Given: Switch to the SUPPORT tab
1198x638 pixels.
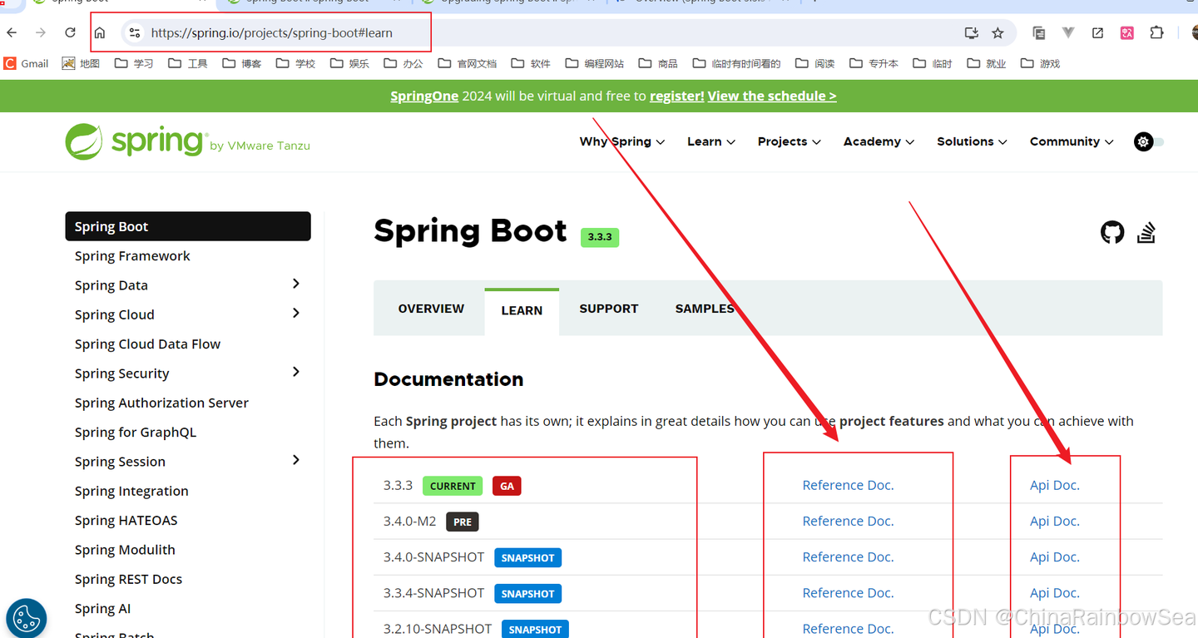Looking at the screenshot, I should tap(609, 309).
